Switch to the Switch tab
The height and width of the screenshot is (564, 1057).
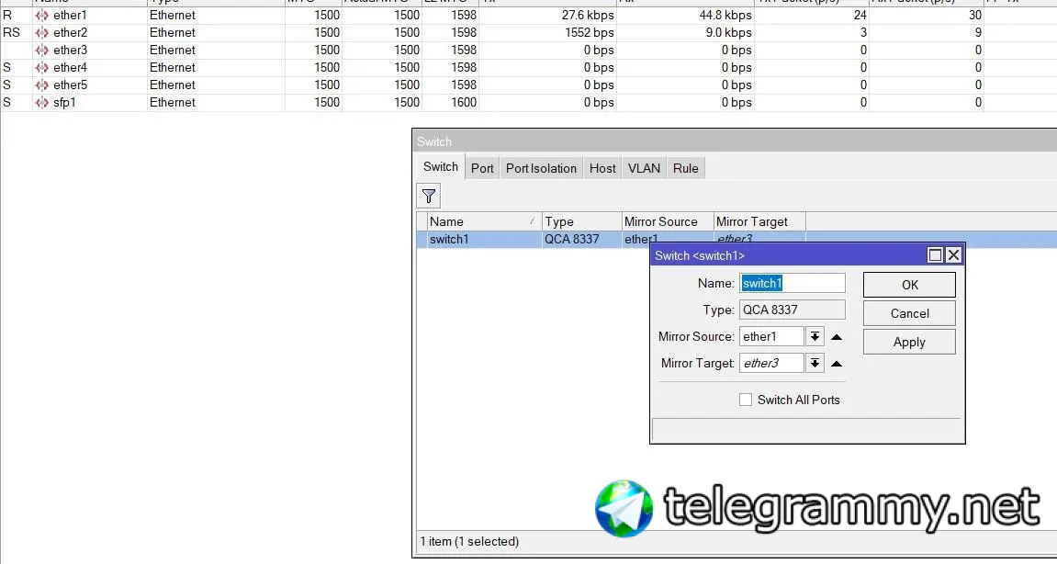click(x=441, y=166)
